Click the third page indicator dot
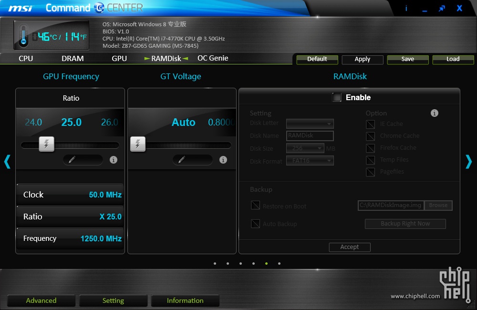Viewport: 477px width, 310px height. [x=240, y=263]
